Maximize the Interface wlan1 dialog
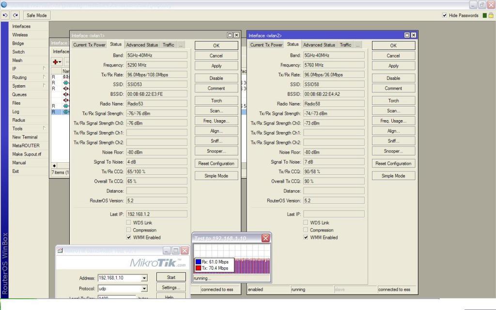The height and width of the screenshot is (310, 496). click(x=230, y=35)
